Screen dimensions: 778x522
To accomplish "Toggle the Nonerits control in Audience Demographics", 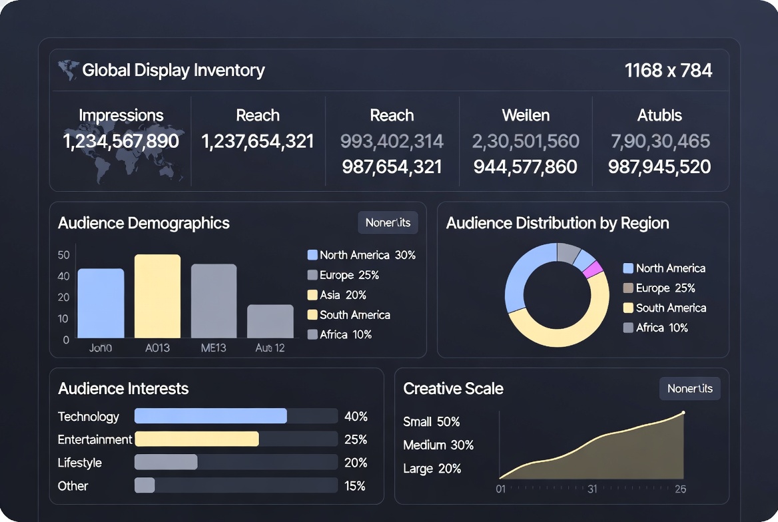I will click(388, 222).
